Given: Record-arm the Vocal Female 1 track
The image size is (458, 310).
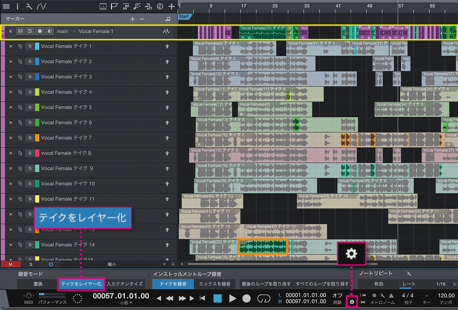Looking at the screenshot, I should click(x=40, y=31).
